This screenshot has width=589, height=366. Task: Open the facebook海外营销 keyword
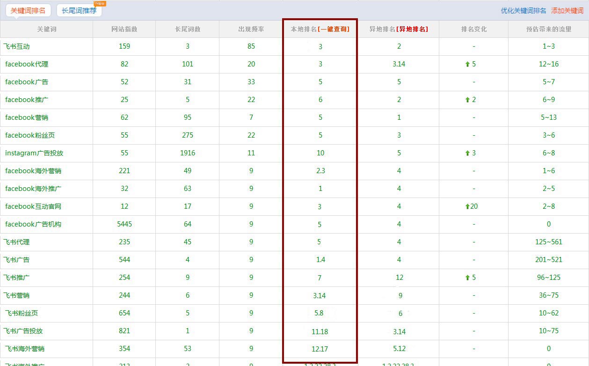click(x=33, y=171)
